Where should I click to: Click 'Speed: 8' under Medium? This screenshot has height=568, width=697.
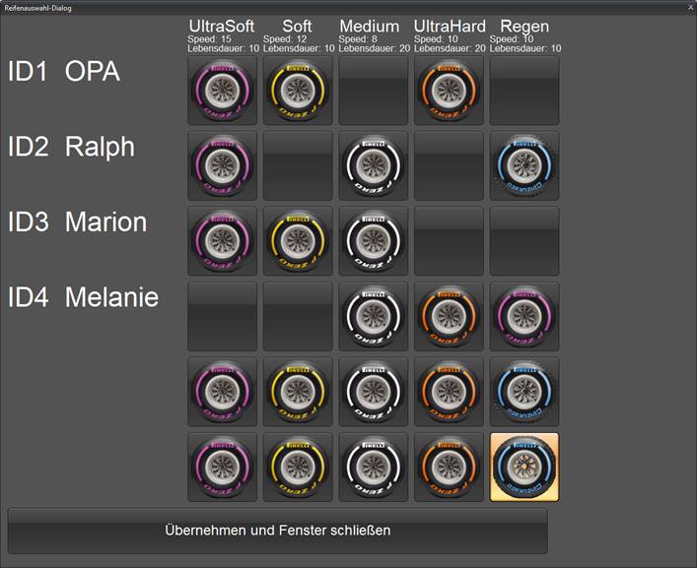point(358,39)
